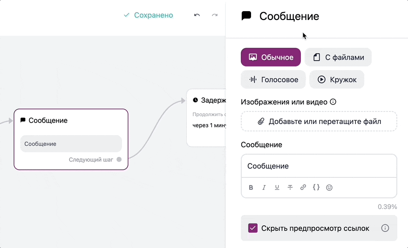Click the message icon on the canvas node

click(23, 120)
